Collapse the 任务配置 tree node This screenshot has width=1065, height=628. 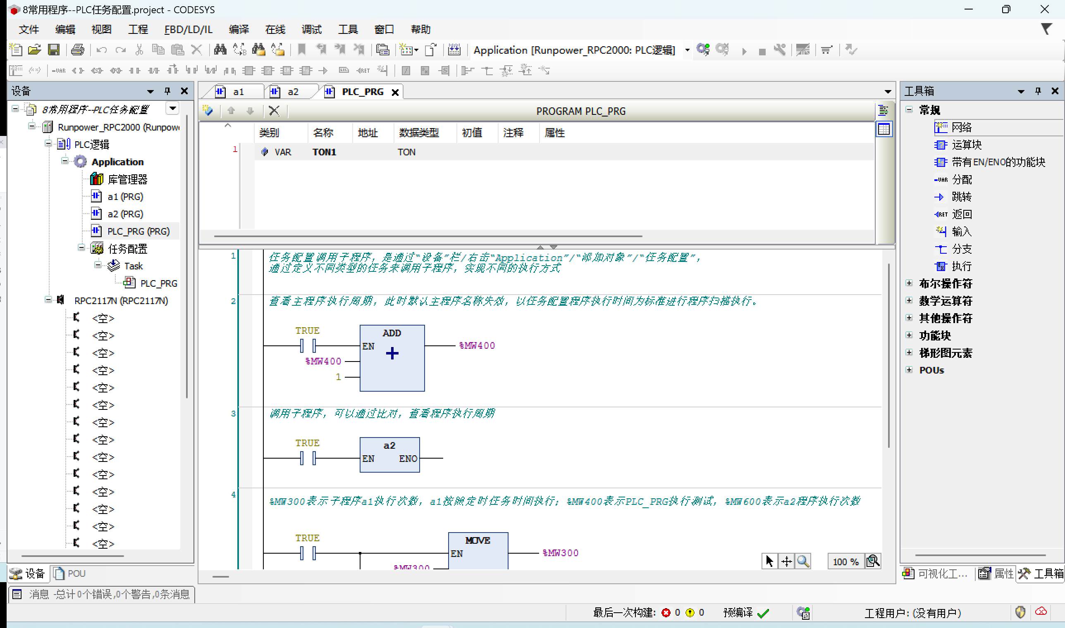[x=81, y=248]
